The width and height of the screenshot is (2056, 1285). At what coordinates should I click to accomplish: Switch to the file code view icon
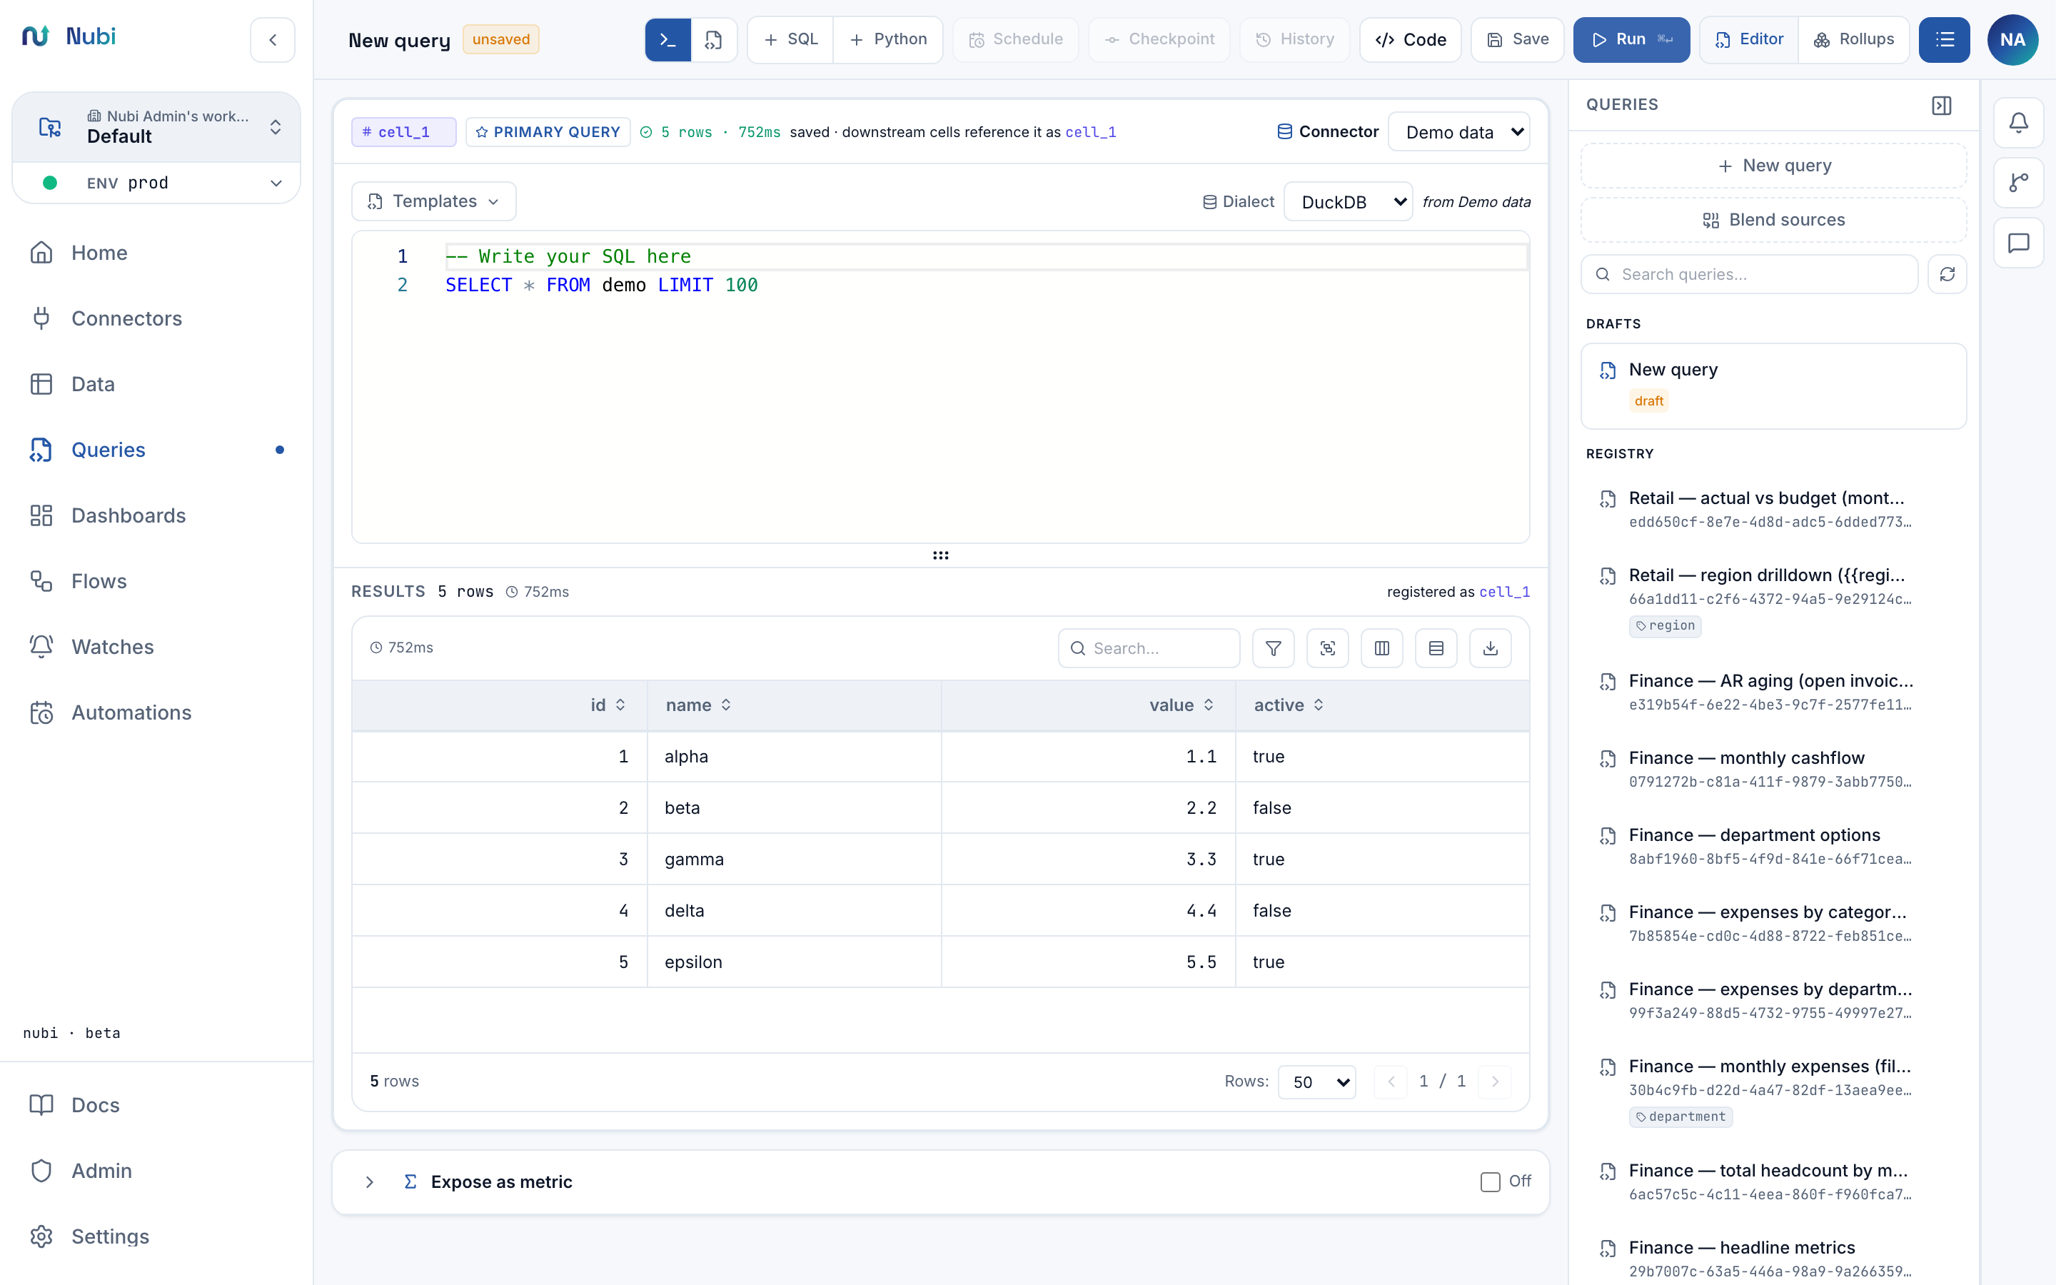click(714, 40)
